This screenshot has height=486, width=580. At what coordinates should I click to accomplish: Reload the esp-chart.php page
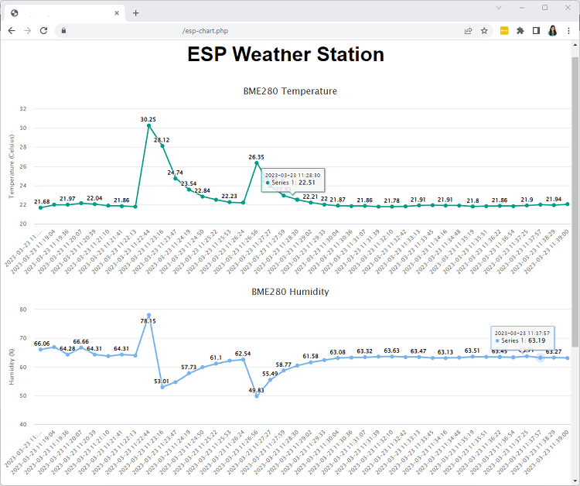(x=43, y=31)
